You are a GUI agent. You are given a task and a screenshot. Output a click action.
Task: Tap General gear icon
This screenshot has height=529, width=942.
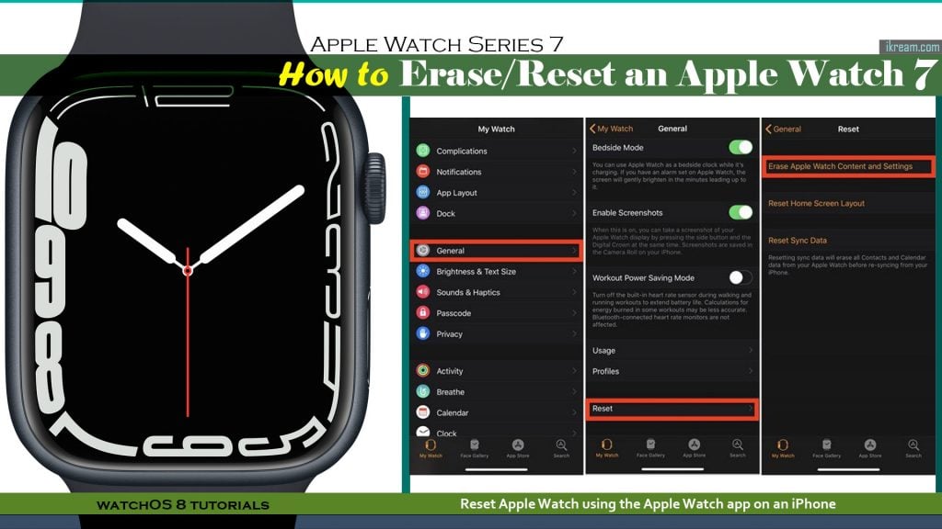423,251
